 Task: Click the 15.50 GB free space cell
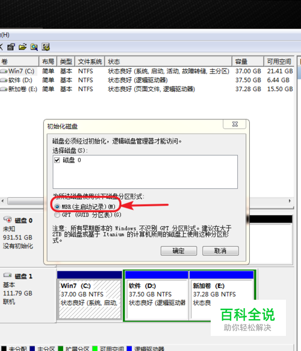pos(280,89)
